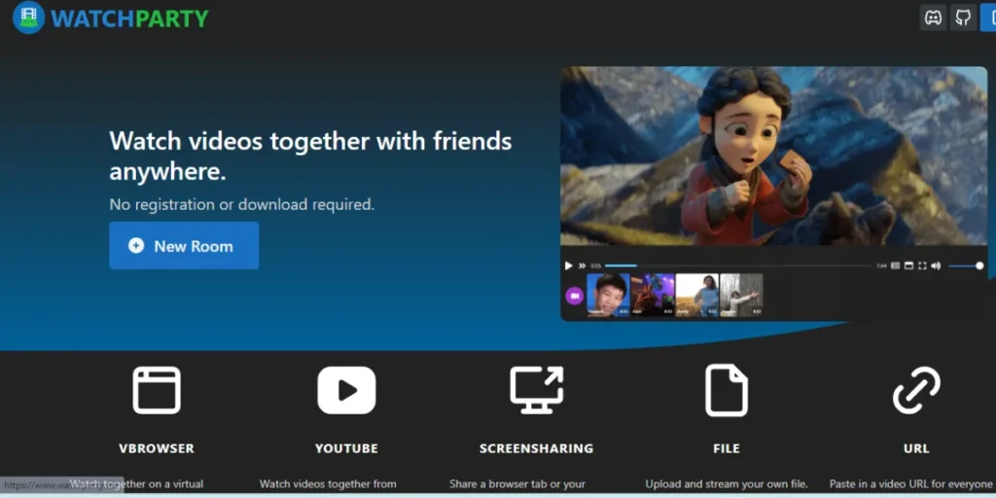This screenshot has height=498, width=996.
Task: Click the partially visible blue button at top right
Action: pos(988,18)
